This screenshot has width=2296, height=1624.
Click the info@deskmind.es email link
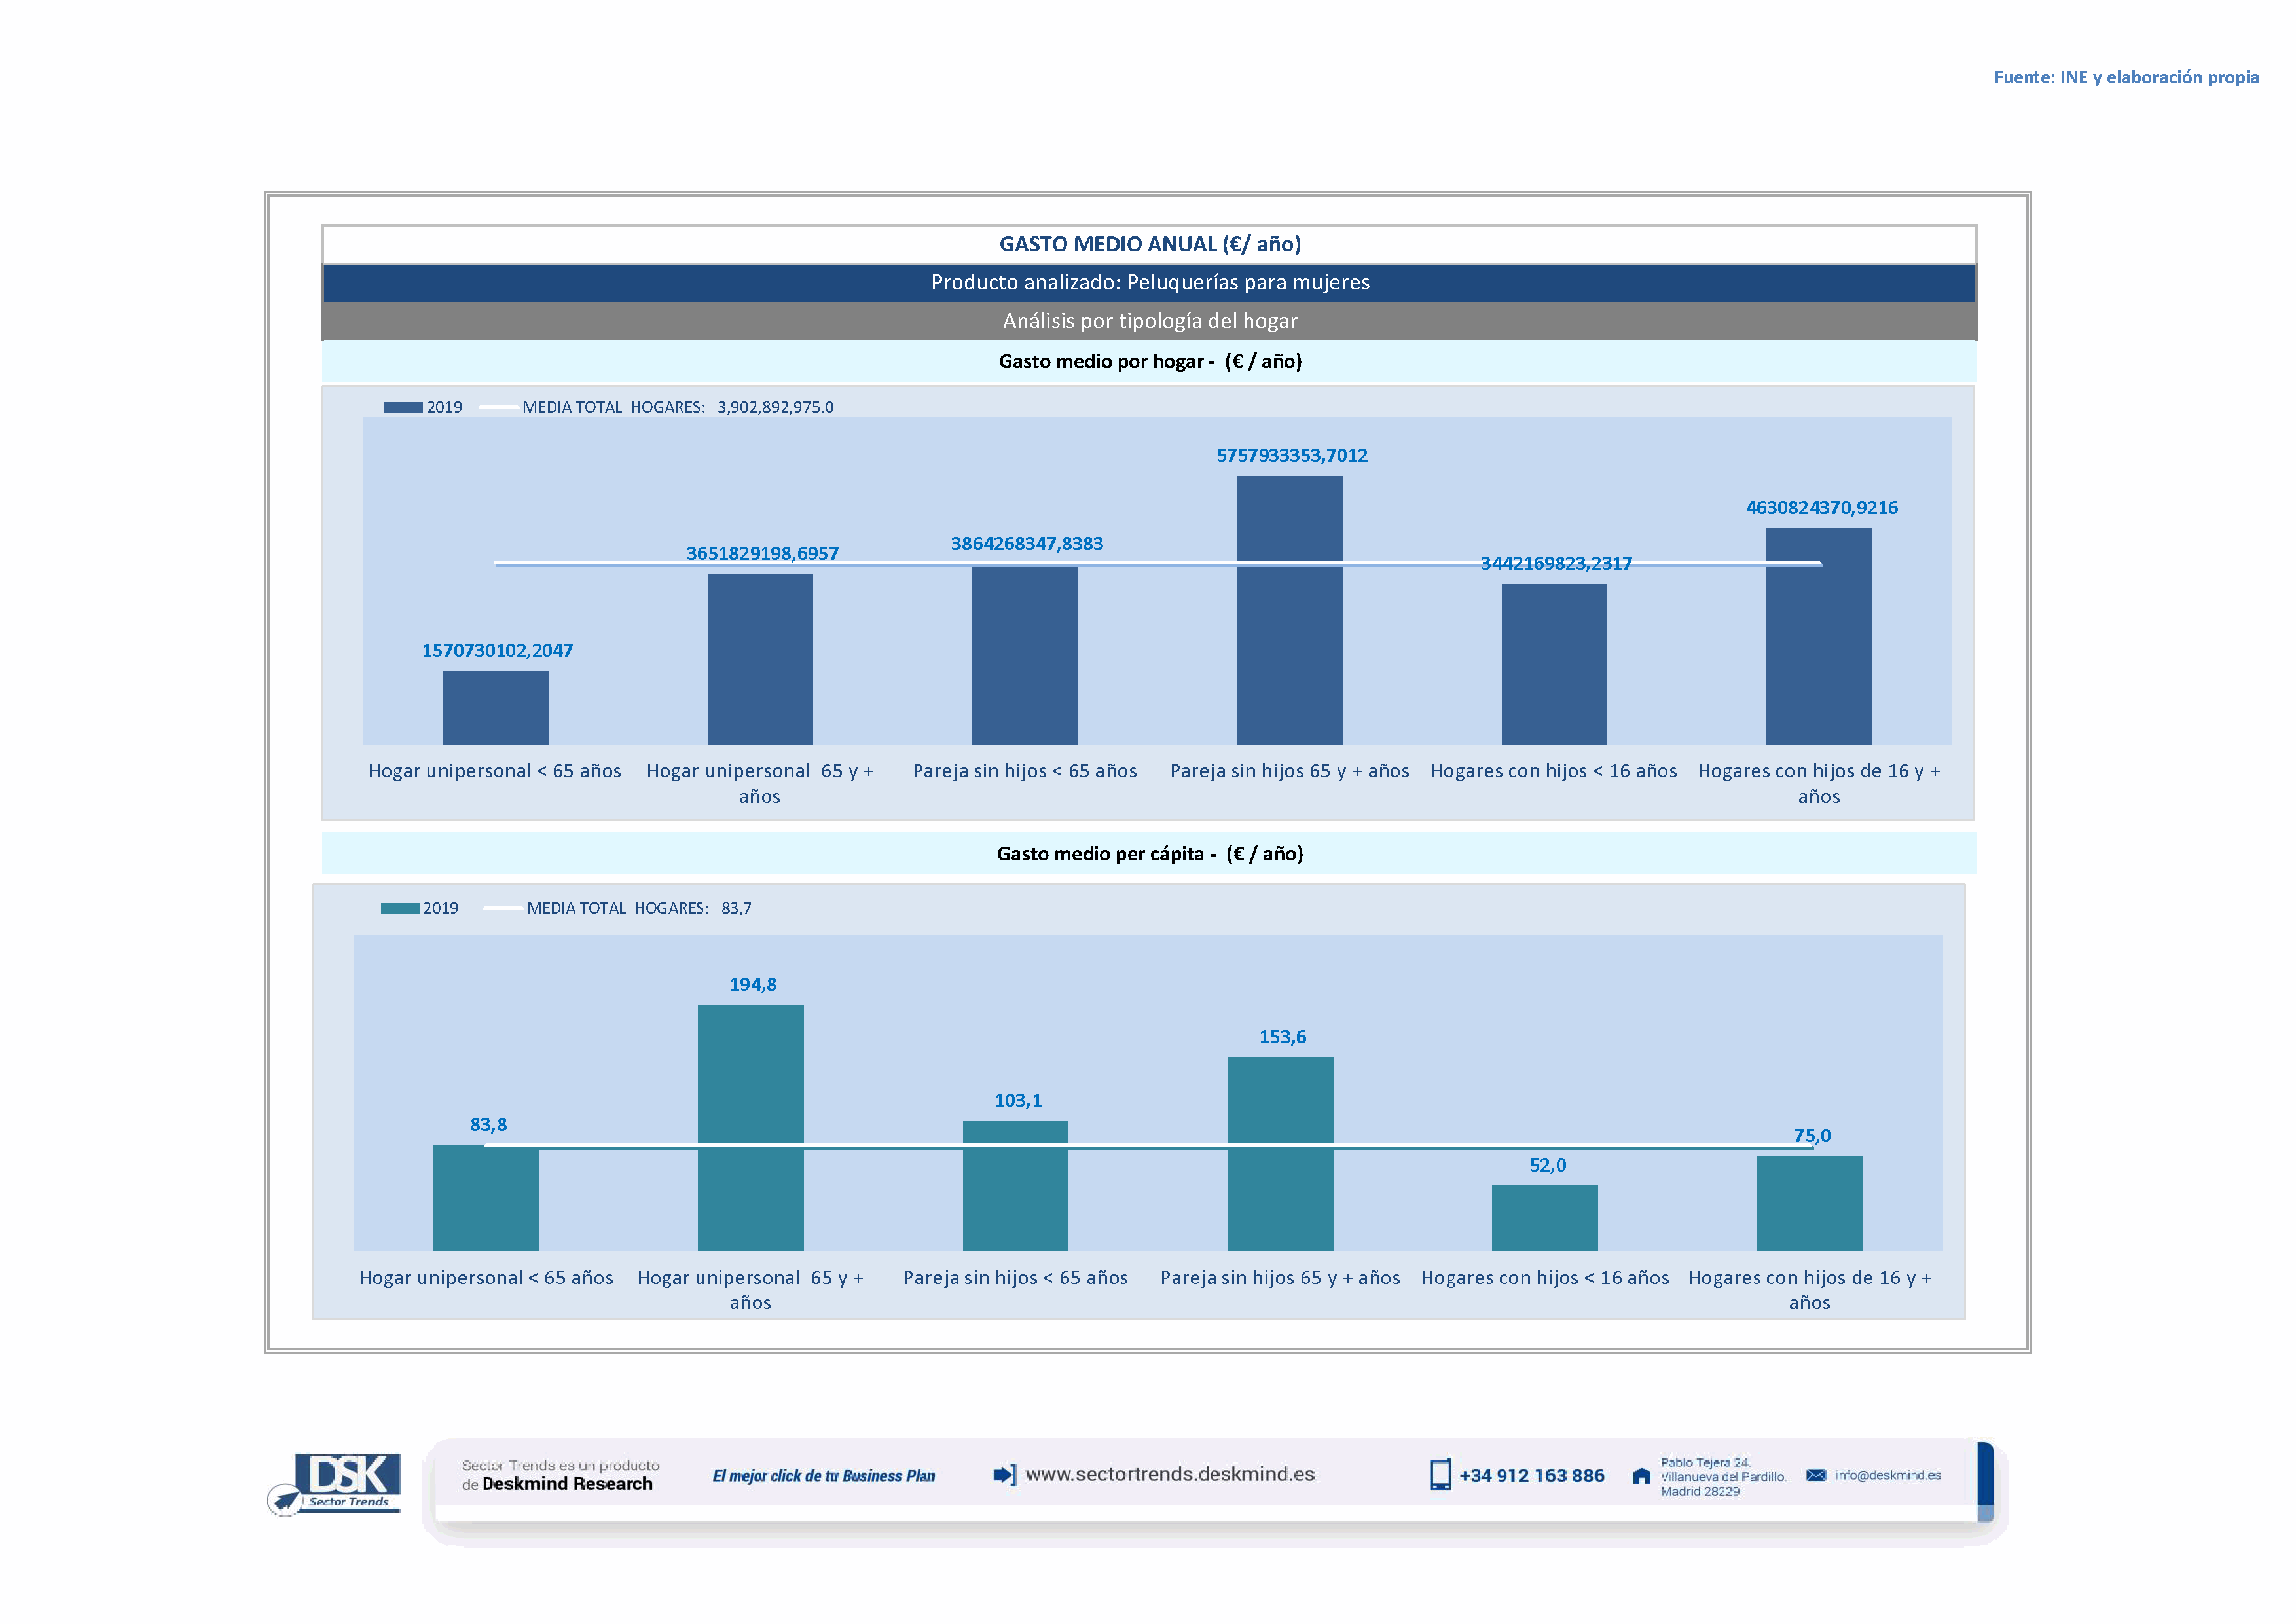coord(1887,1475)
